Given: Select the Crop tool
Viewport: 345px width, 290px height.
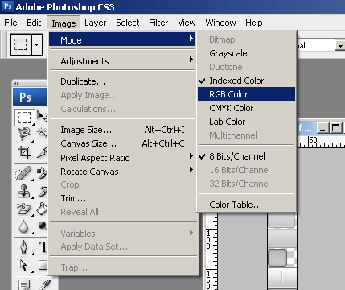Looking at the screenshot, I should click(24, 152).
